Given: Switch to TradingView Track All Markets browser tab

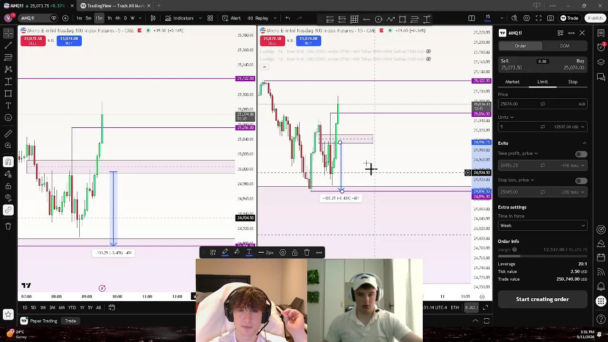Looking at the screenshot, I should [x=113, y=6].
